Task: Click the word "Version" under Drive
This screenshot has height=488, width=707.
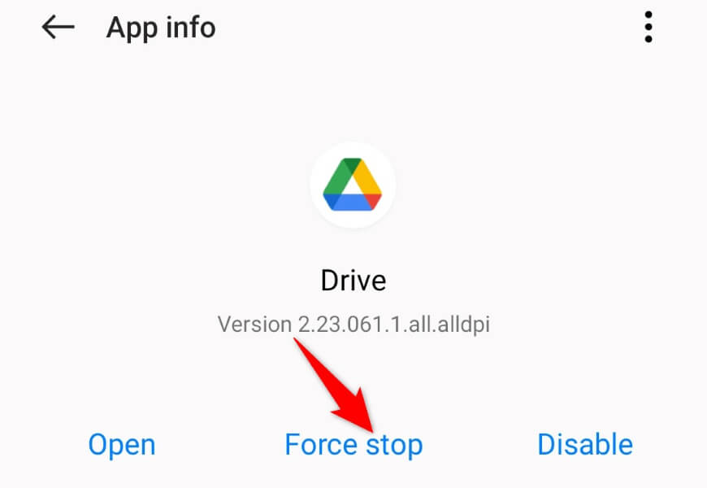Action: click(x=254, y=325)
